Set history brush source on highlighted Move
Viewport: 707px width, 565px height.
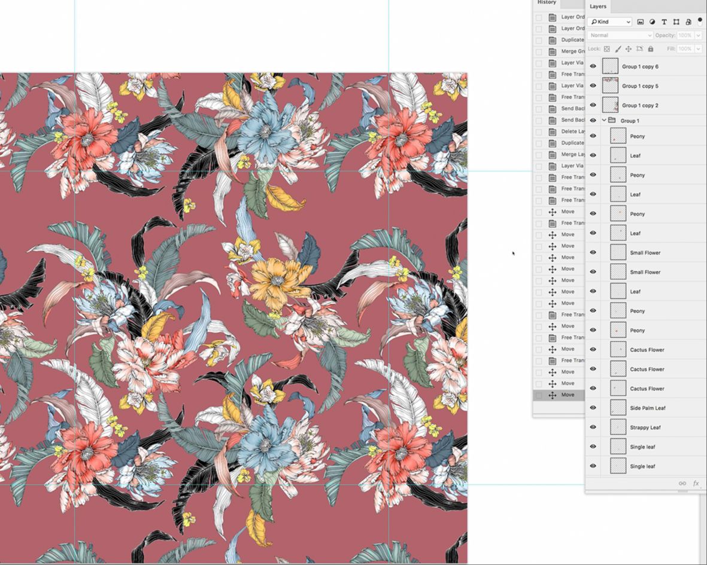pyautogui.click(x=539, y=395)
